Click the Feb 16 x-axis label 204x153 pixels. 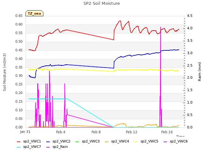pos(167,132)
